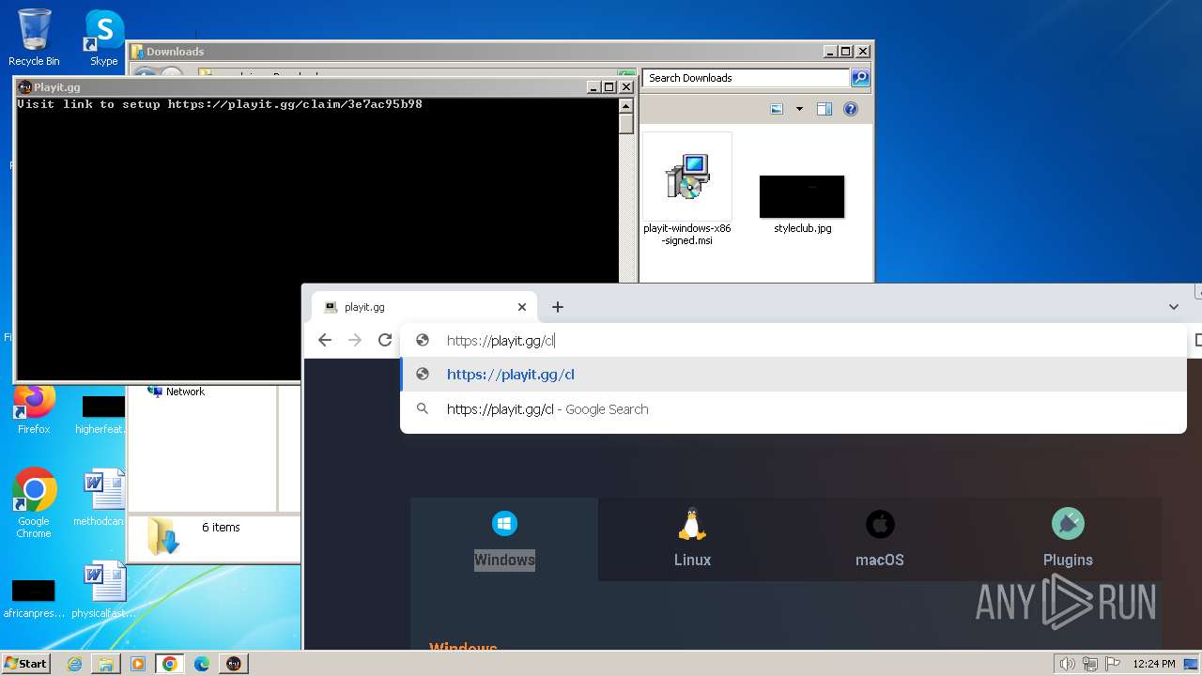Select the styleclub.jpg thumbnail in Downloads
The image size is (1202, 676).
[x=802, y=204]
